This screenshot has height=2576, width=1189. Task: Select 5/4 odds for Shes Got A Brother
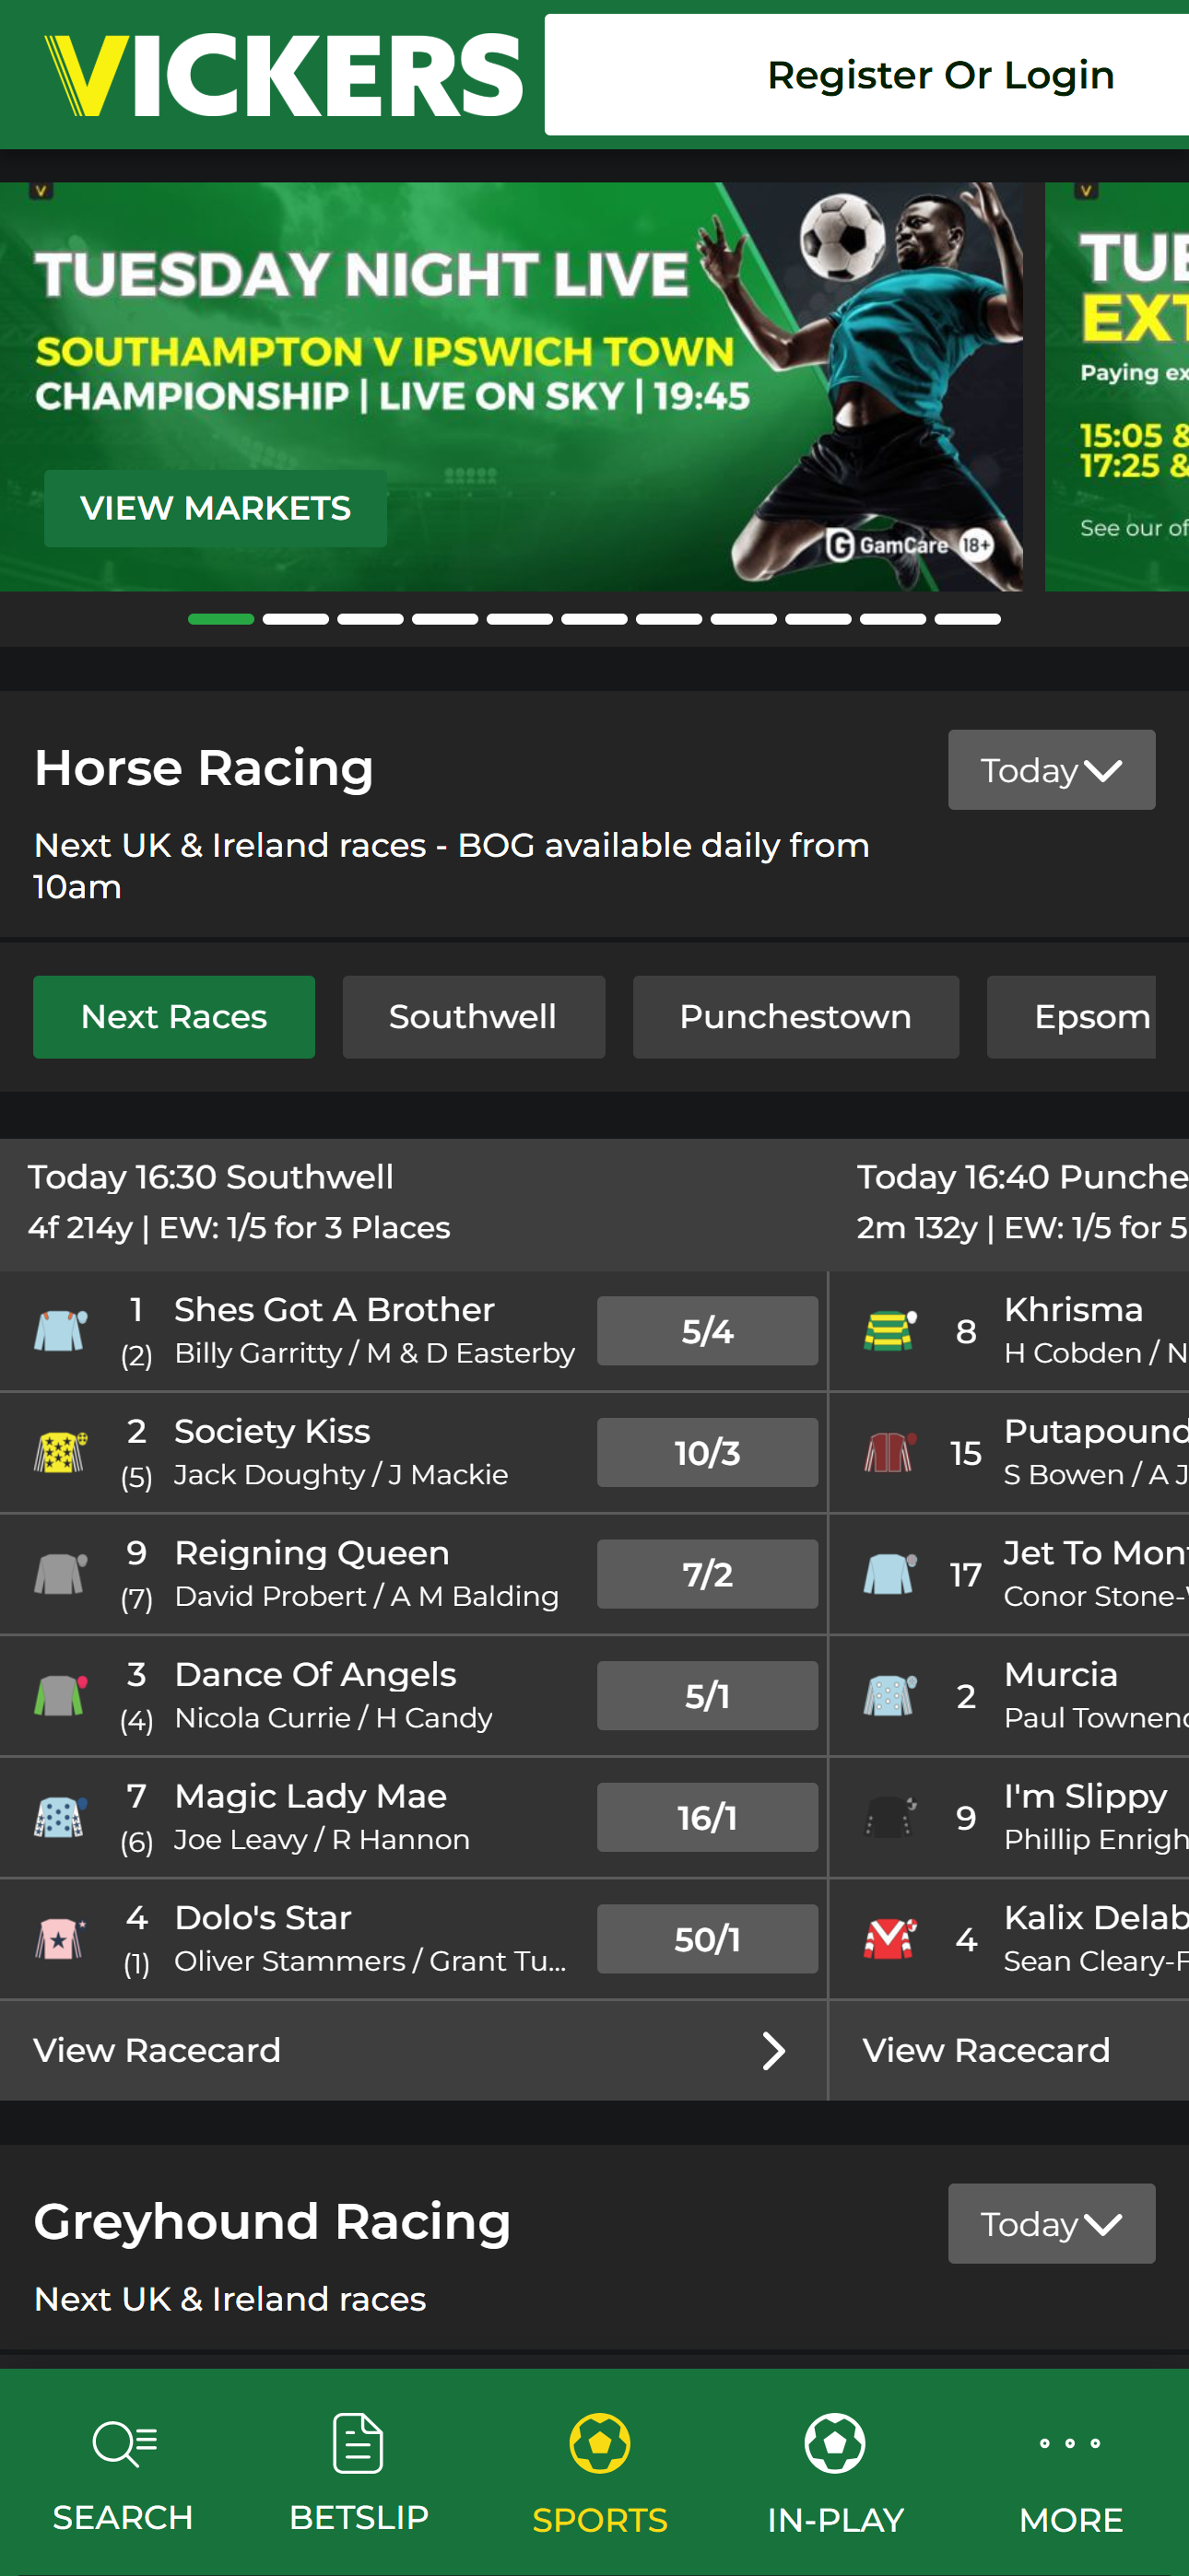click(708, 1331)
